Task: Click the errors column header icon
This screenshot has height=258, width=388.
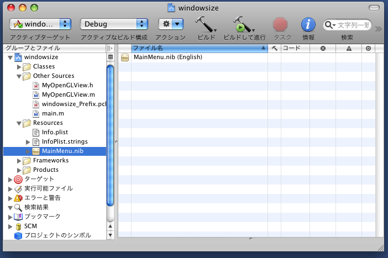Action: 323,49
